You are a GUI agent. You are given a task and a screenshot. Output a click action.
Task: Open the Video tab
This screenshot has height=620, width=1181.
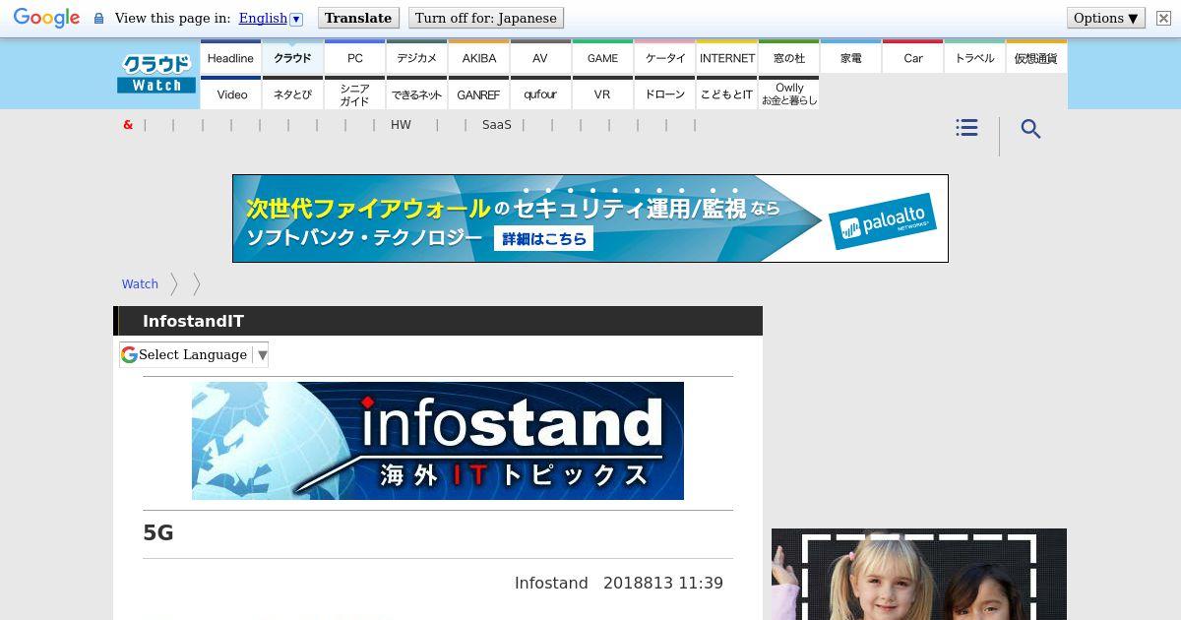(230, 93)
